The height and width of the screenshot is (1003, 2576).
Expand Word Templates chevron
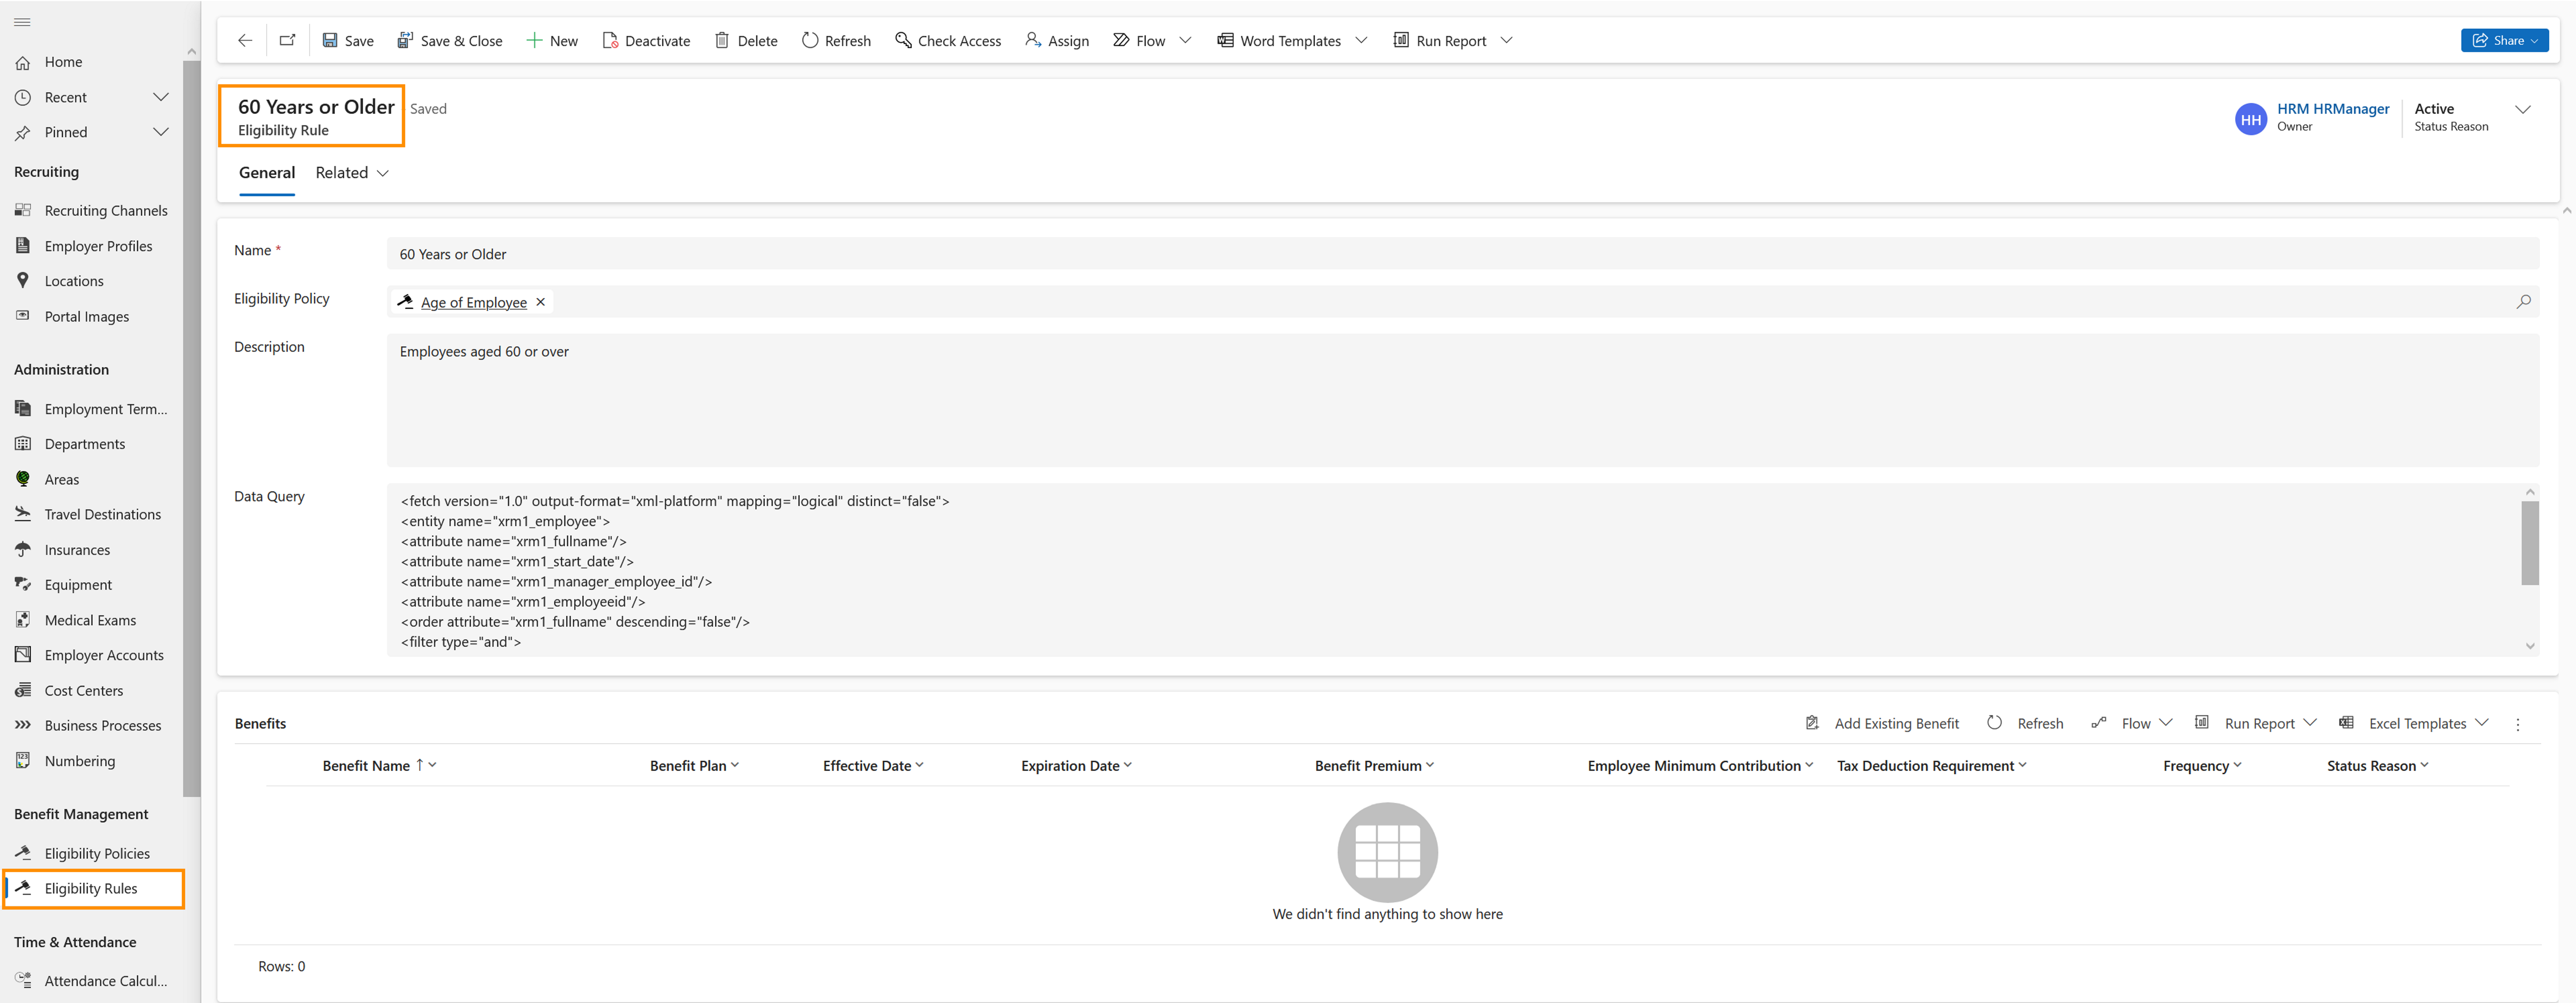(1361, 41)
